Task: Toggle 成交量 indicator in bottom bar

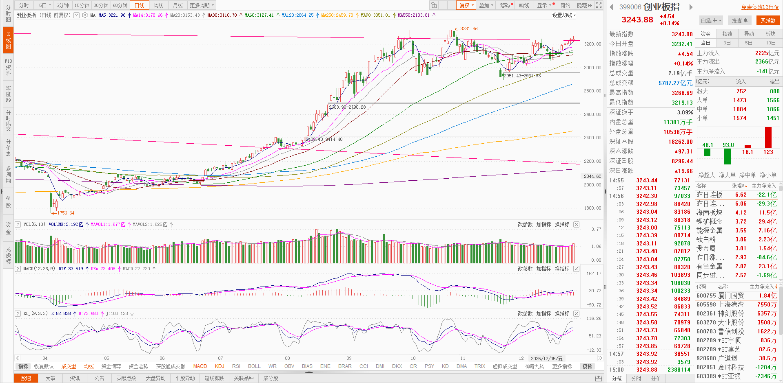Action: point(69,366)
